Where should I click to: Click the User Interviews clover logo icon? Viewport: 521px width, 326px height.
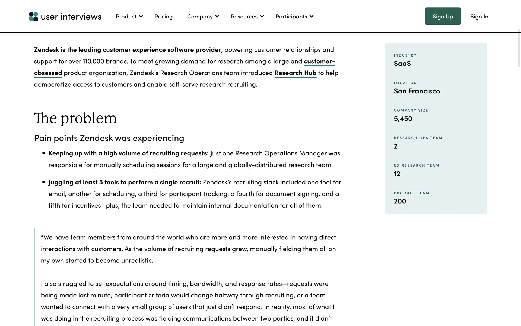pos(33,17)
